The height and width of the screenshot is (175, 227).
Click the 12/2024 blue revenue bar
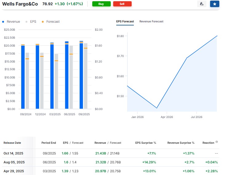[x=37, y=77]
